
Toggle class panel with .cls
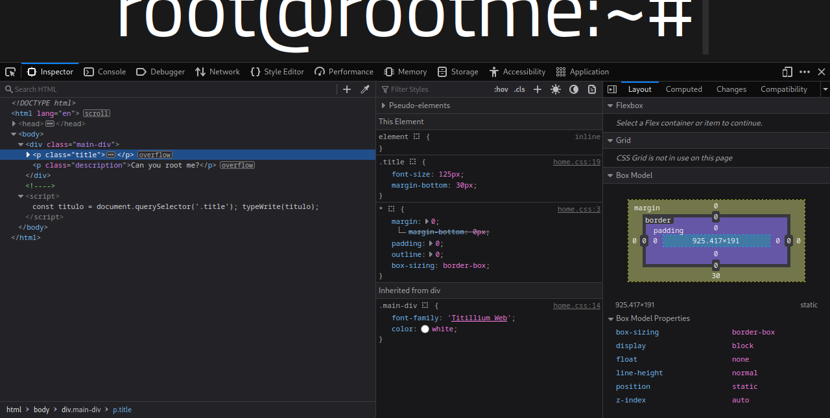click(519, 89)
